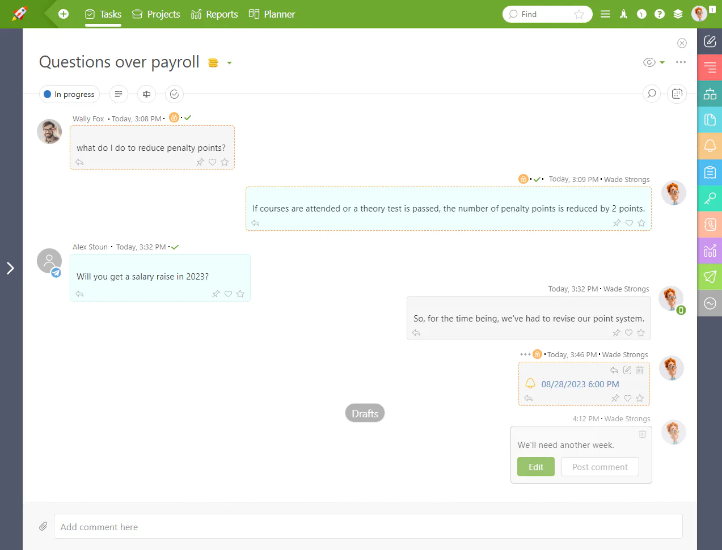Delete the reminder comment with trash icon
Screen dimensions: 722x550
click(640, 370)
